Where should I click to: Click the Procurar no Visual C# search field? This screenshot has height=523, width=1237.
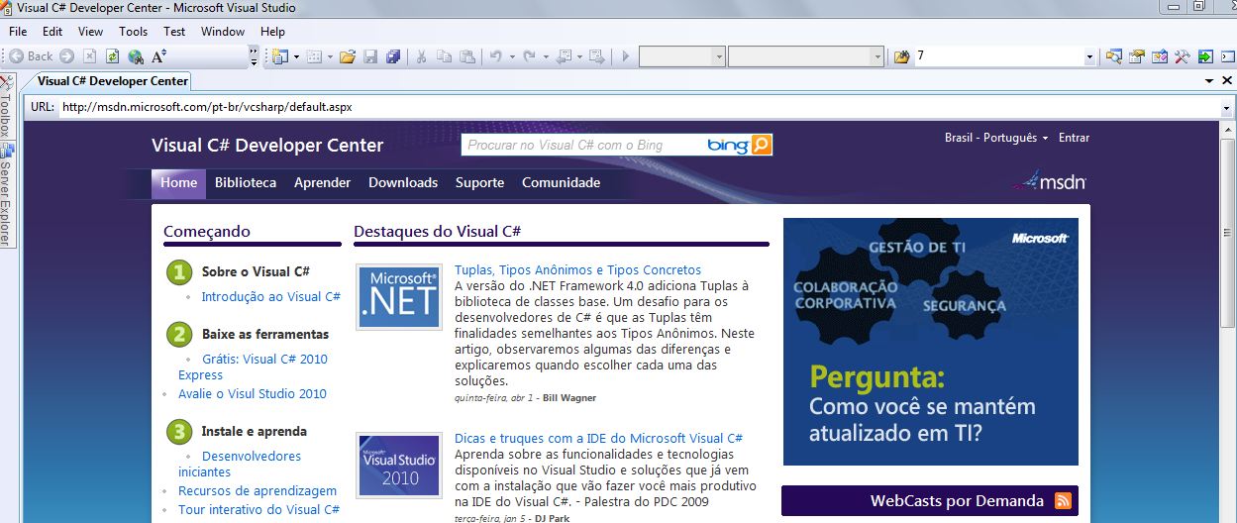pyautogui.click(x=582, y=146)
